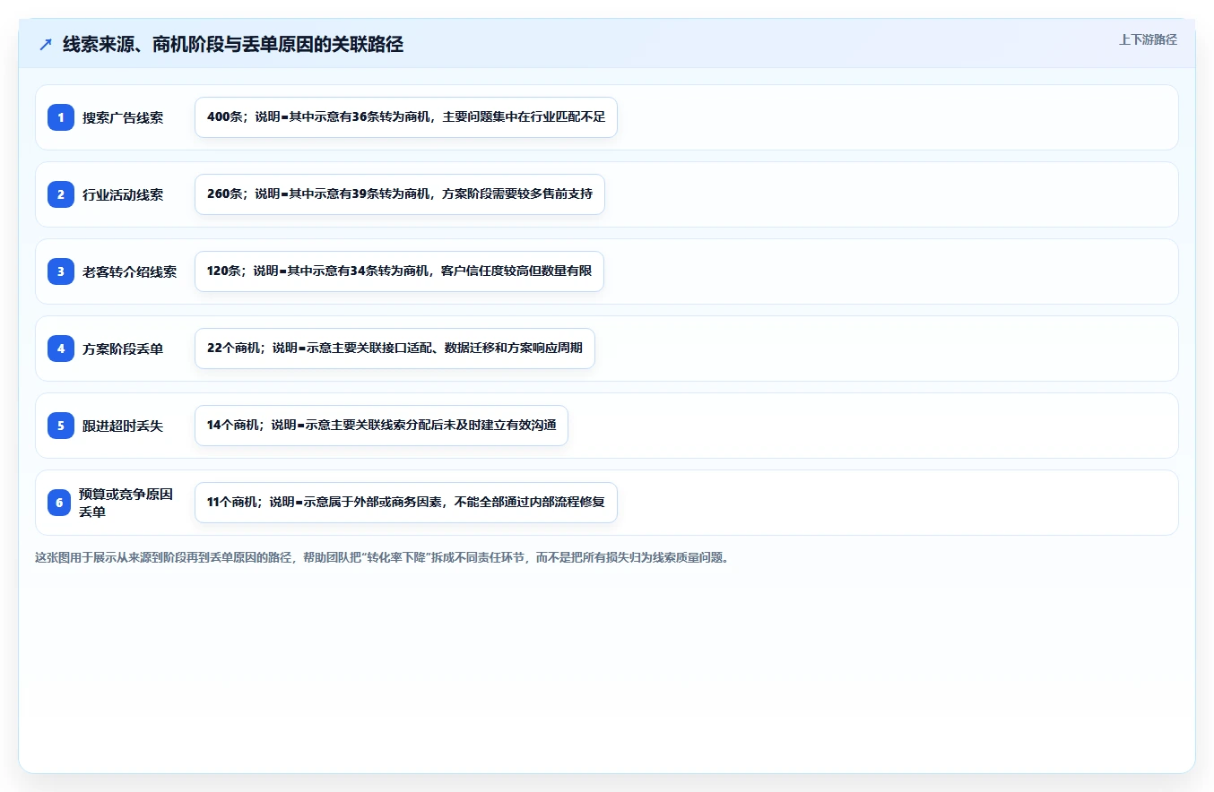Open the 14个商机 description box

[381, 426]
